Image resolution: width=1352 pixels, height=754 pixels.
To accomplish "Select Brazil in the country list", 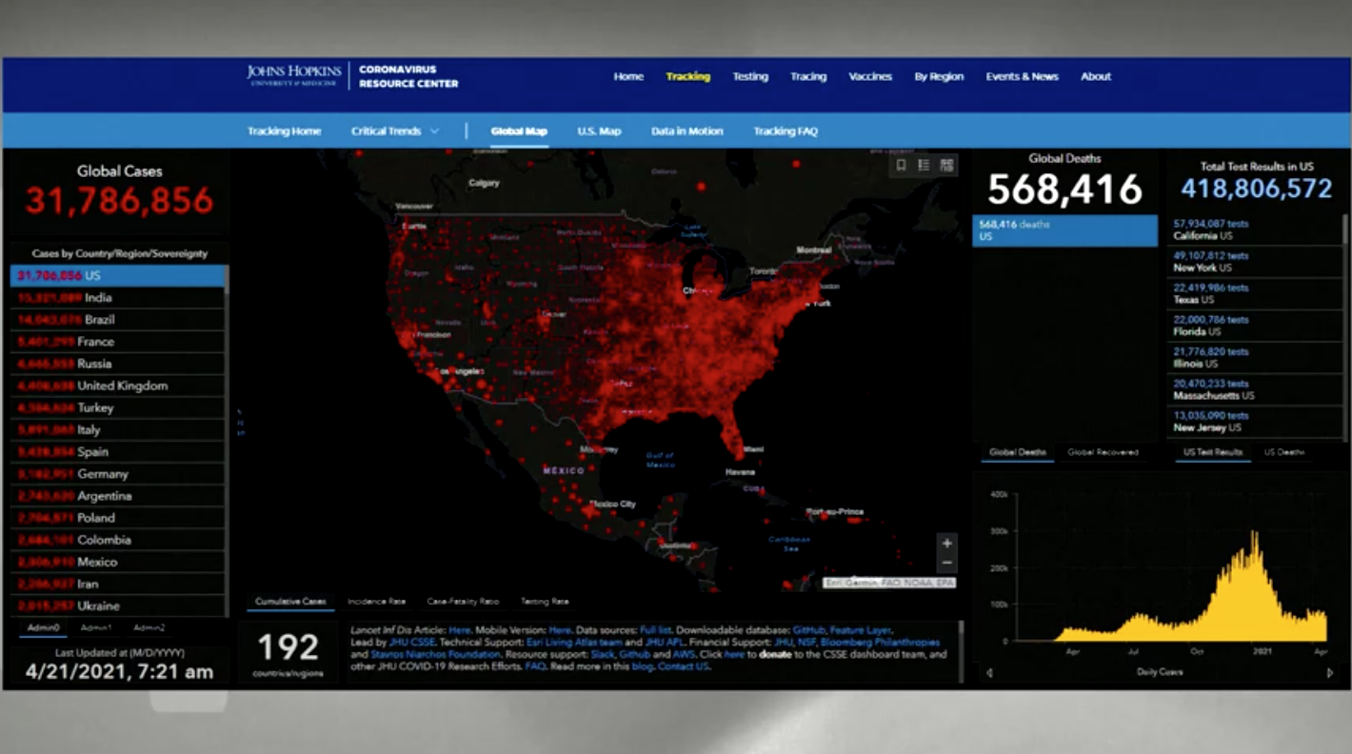I will [x=118, y=319].
